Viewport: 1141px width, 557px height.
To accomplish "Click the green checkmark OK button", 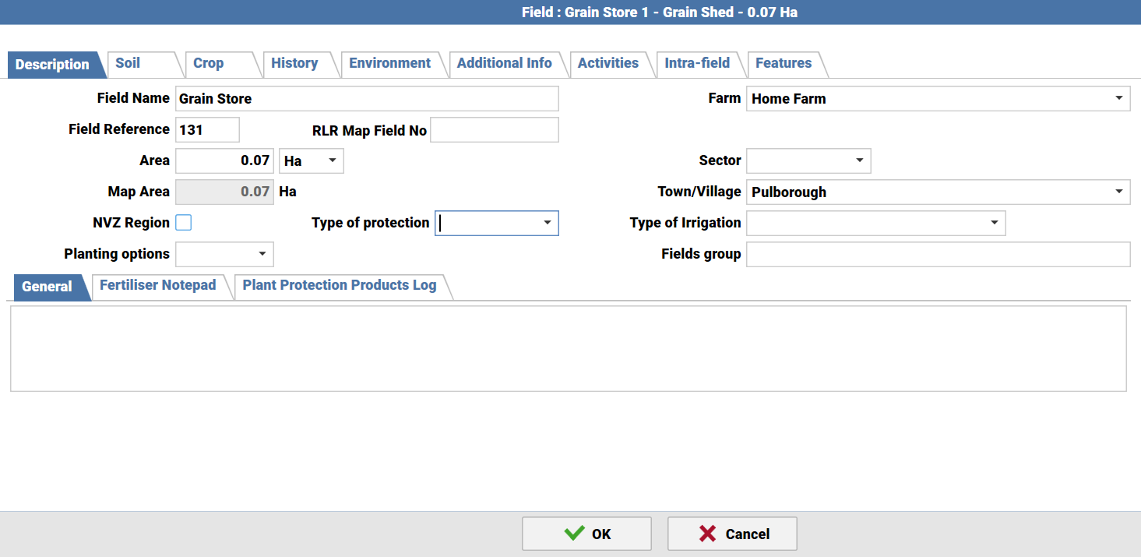I will pos(586,534).
